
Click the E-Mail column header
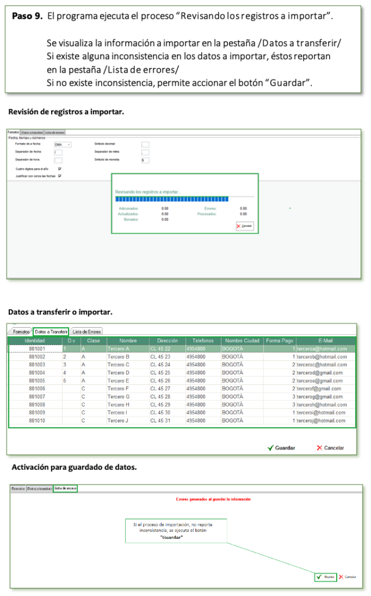[326, 340]
